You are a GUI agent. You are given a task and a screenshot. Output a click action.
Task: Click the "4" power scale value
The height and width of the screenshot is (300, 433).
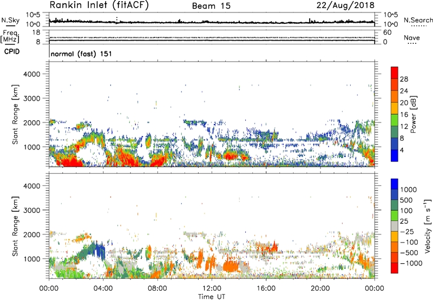point(402,150)
